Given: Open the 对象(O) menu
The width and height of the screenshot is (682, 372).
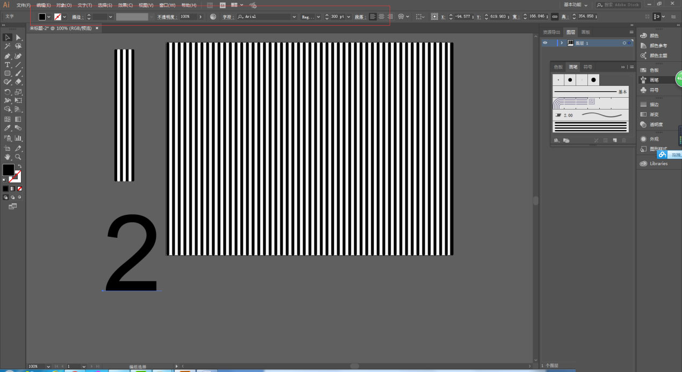Looking at the screenshot, I should pyautogui.click(x=64, y=5).
